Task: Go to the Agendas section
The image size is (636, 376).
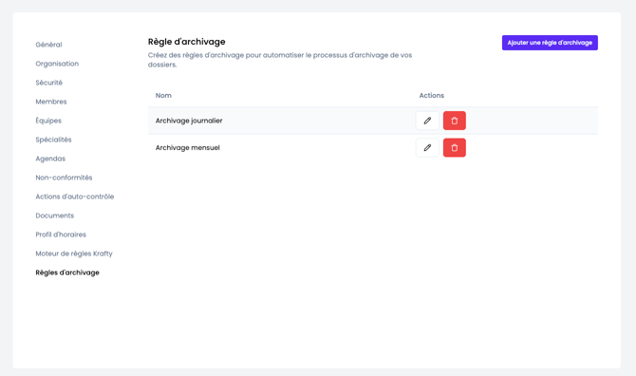Action: [x=50, y=159]
